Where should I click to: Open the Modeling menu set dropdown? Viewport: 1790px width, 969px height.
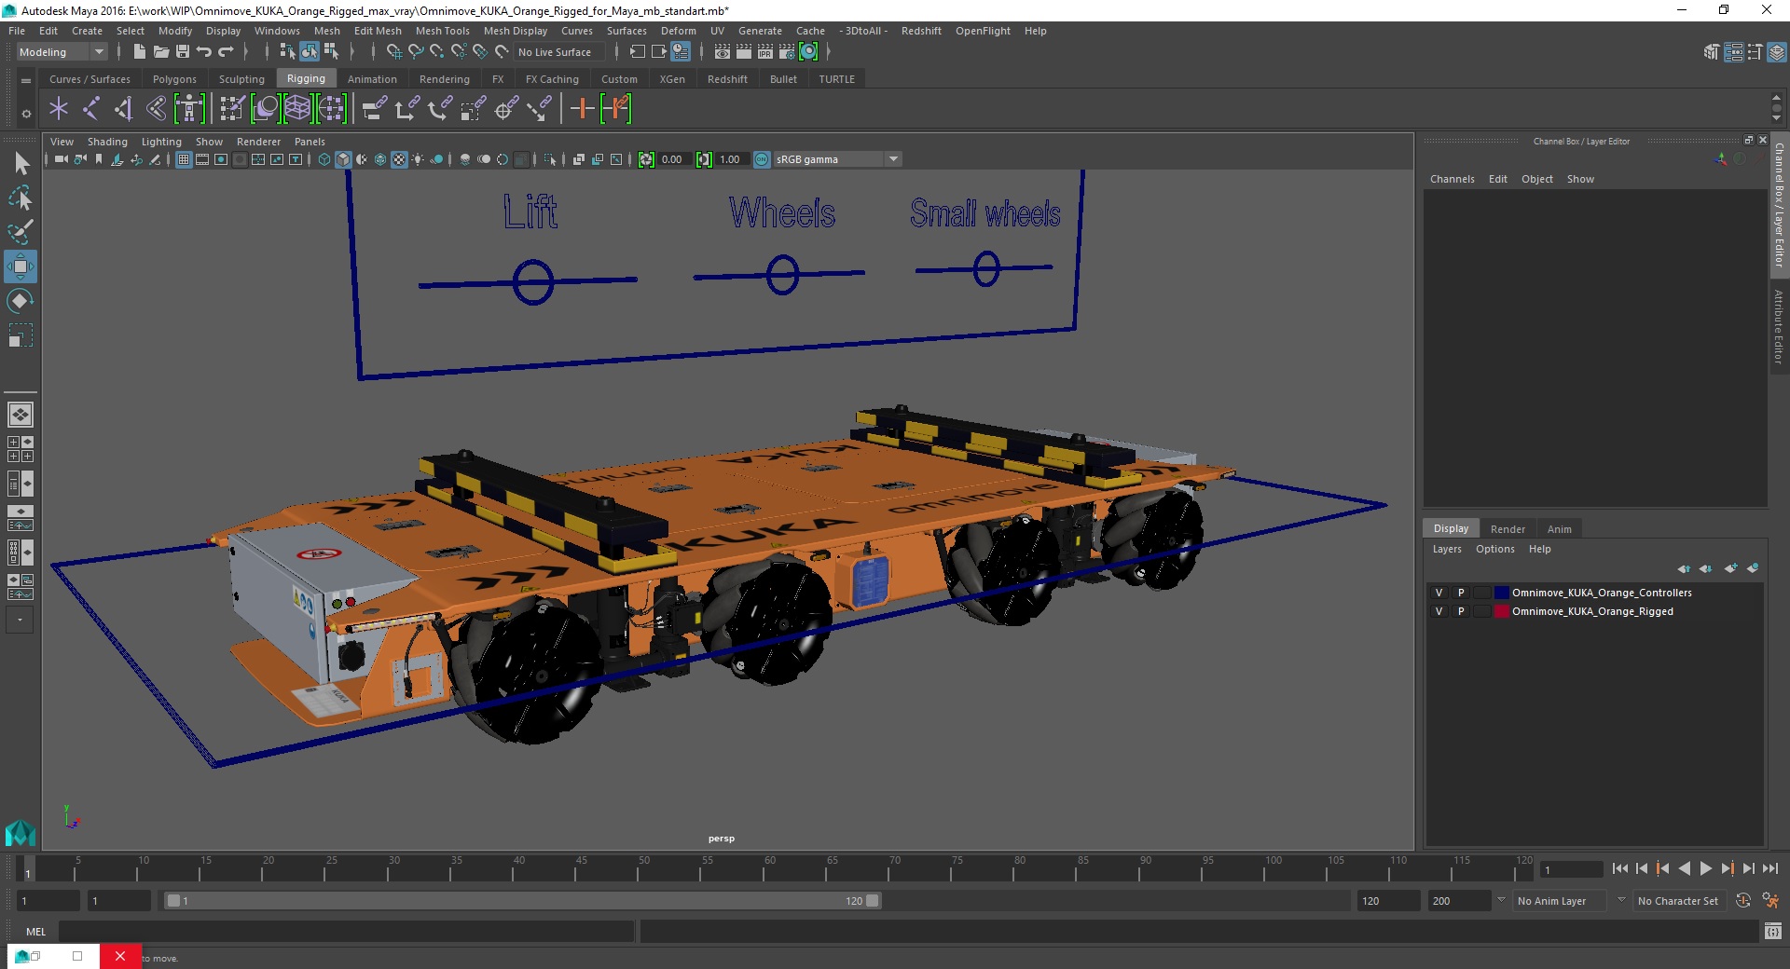[x=62, y=52]
